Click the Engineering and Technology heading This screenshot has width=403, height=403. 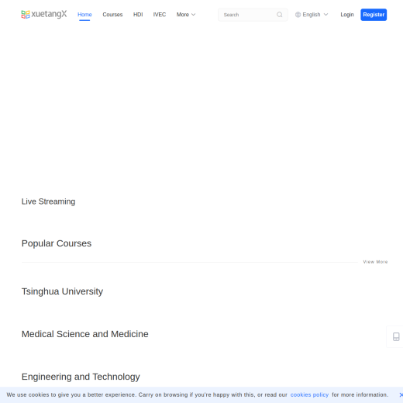pyautogui.click(x=81, y=377)
